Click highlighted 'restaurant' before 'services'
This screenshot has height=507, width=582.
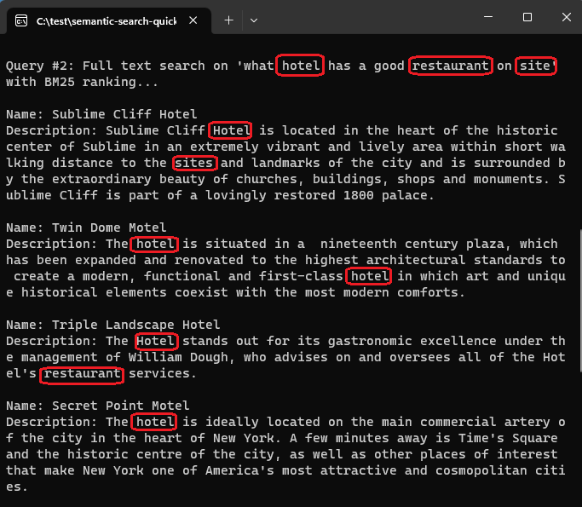(x=82, y=374)
